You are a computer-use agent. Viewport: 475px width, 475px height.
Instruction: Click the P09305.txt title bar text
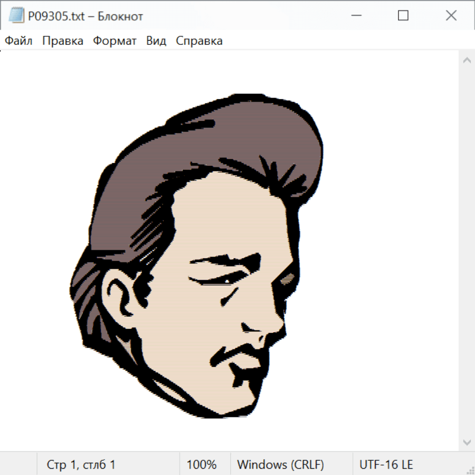click(84, 16)
